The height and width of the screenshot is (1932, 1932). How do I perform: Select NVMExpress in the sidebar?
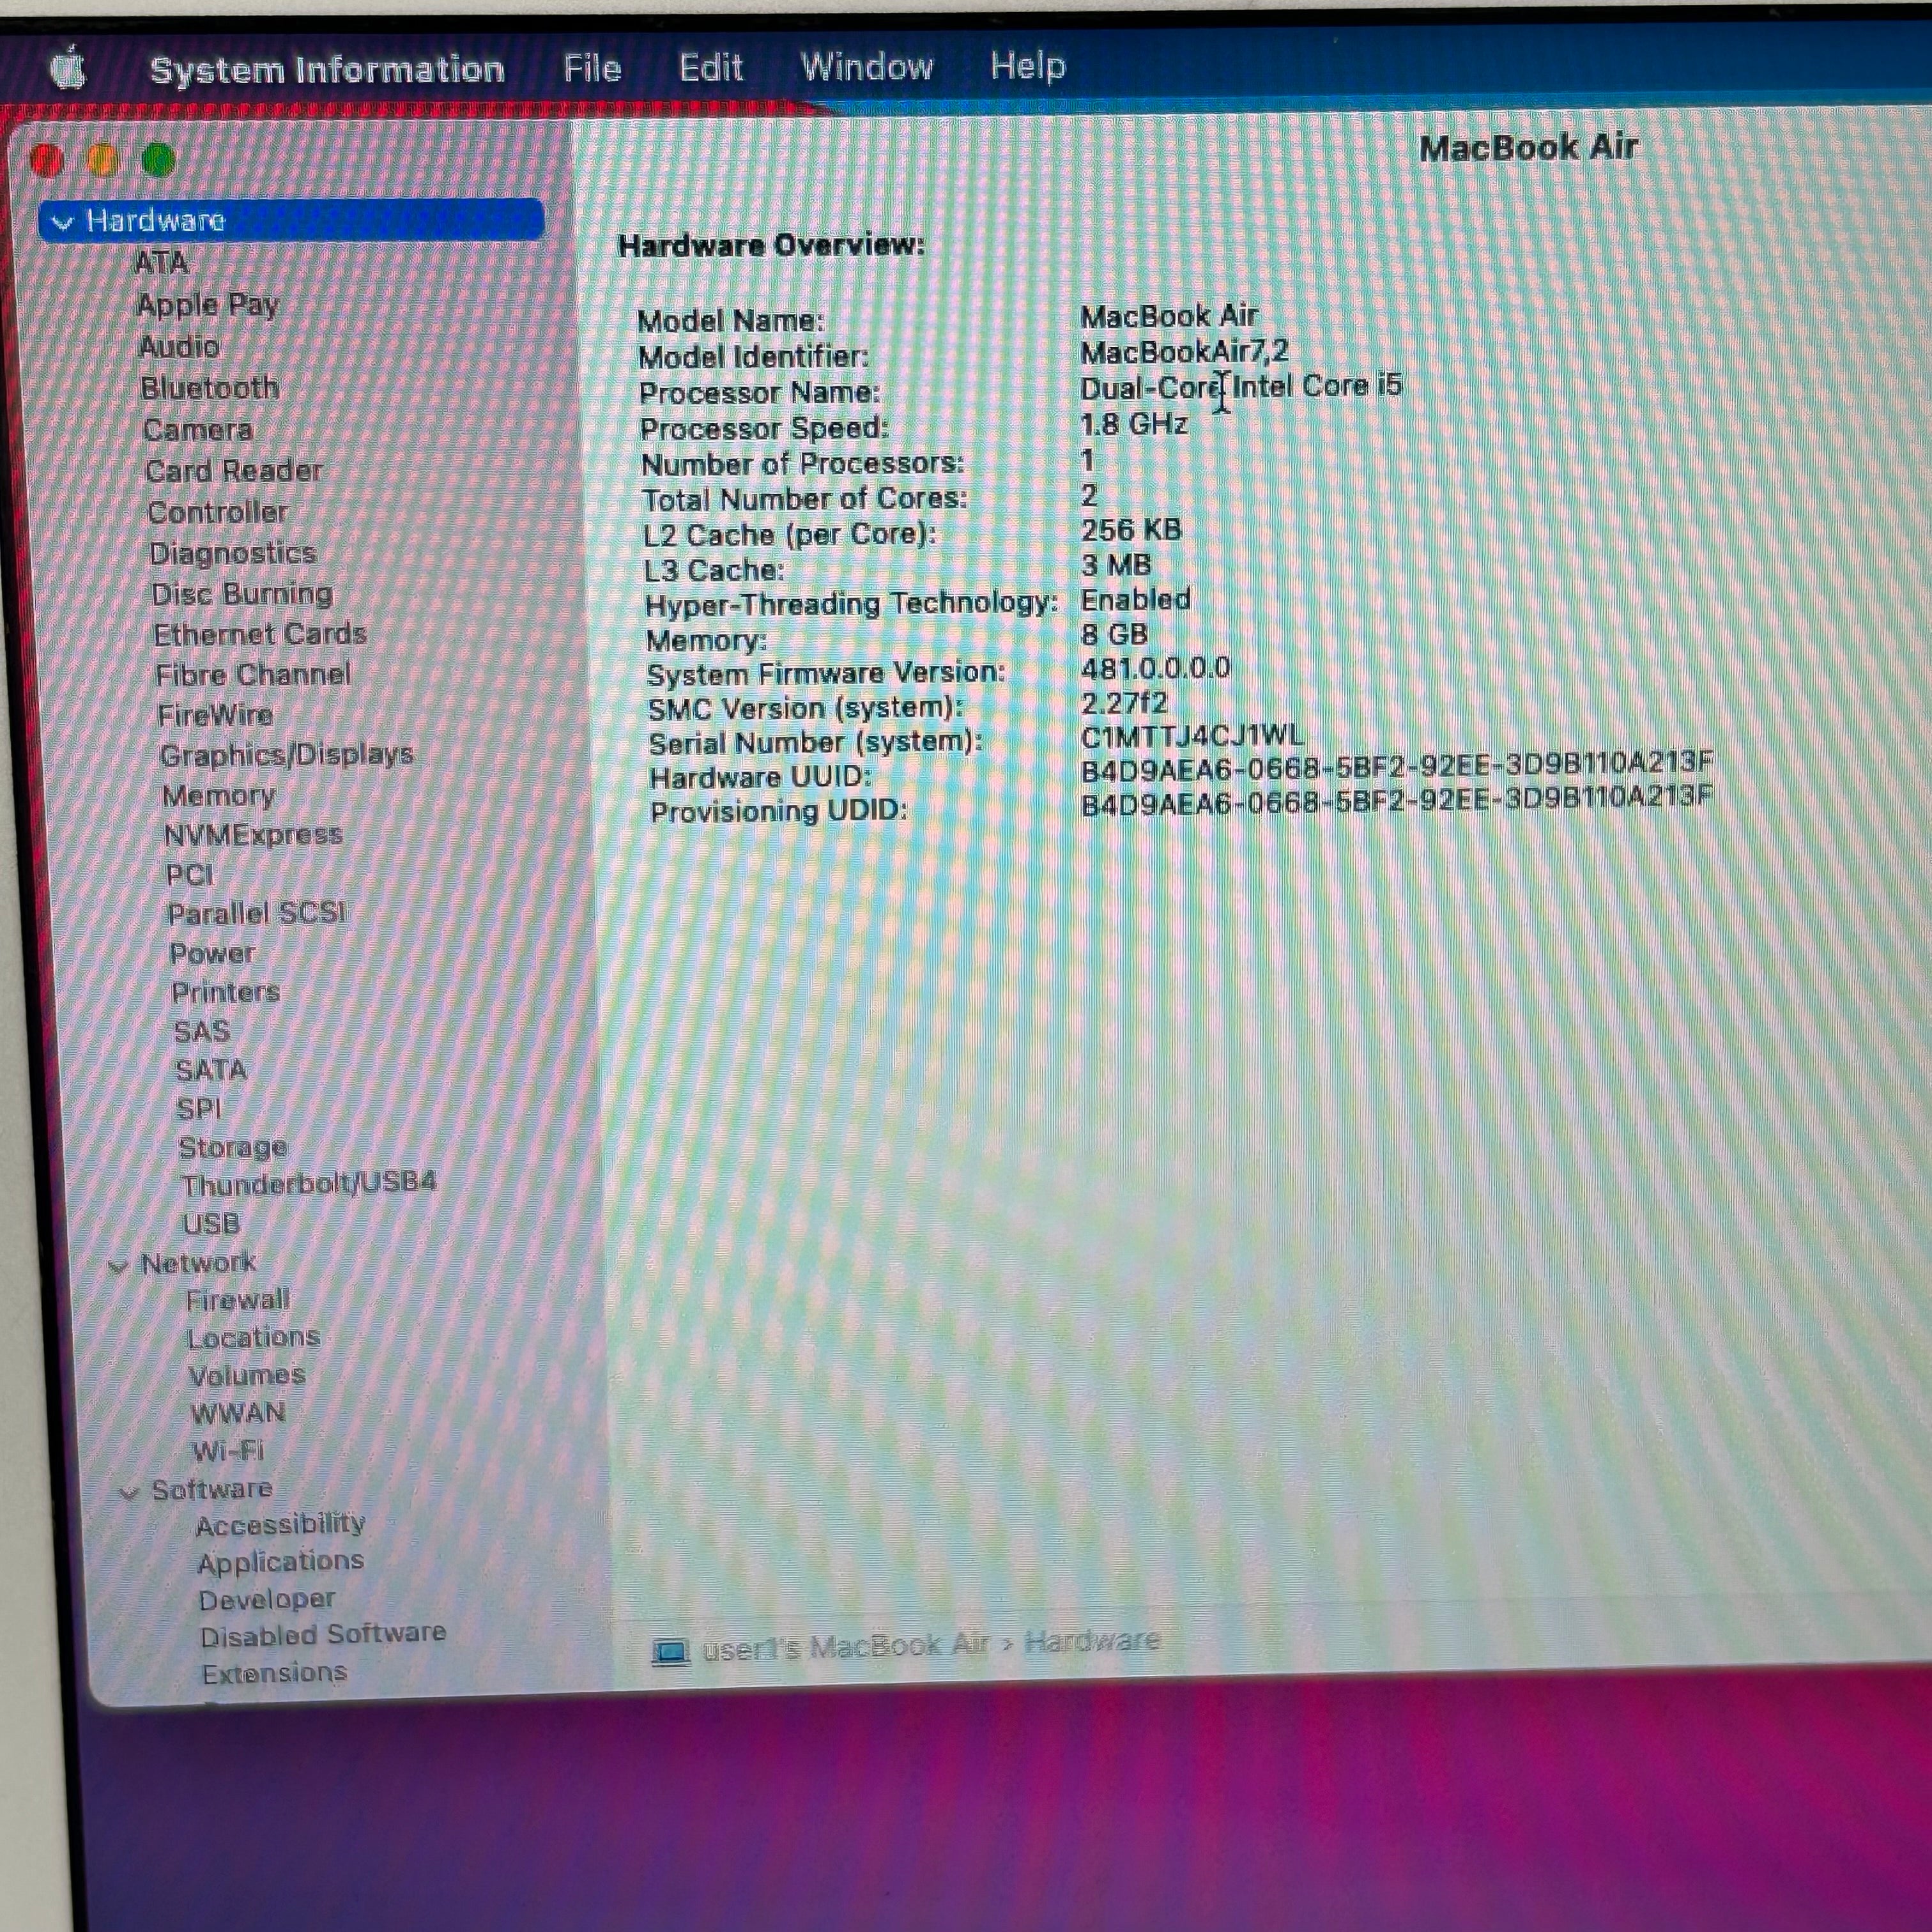click(x=254, y=835)
